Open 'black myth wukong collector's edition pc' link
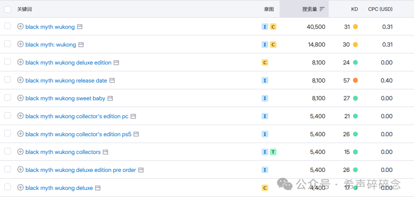The height and width of the screenshot is (201, 414). coord(77,116)
